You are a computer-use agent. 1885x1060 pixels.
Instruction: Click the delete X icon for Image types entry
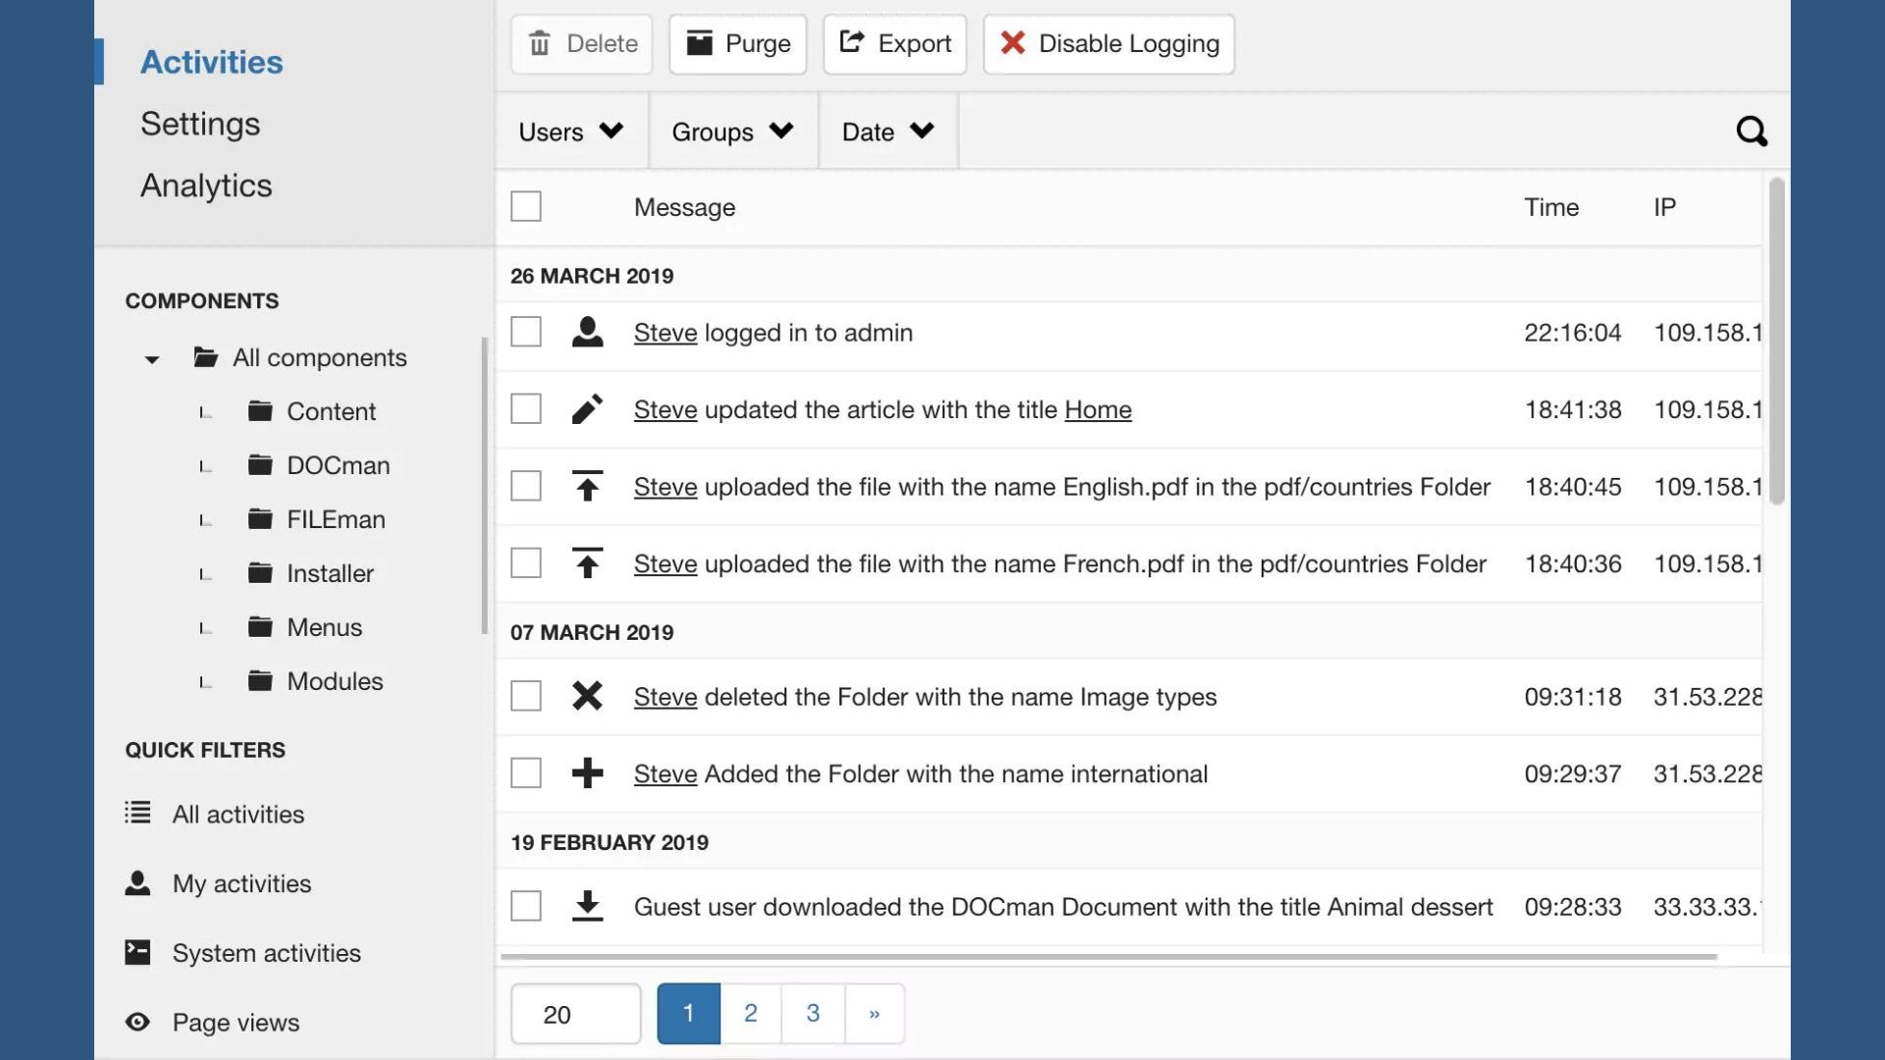[x=586, y=695]
